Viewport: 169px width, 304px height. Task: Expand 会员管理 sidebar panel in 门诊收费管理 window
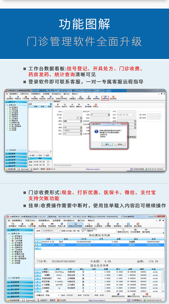click(20, 286)
